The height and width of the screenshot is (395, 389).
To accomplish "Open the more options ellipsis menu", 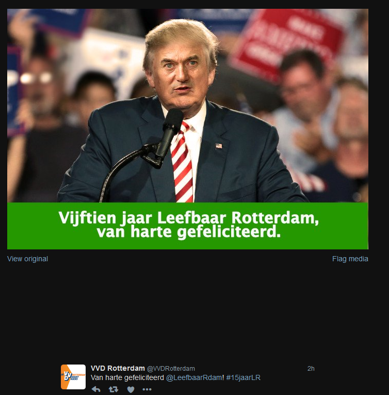I will point(147,389).
